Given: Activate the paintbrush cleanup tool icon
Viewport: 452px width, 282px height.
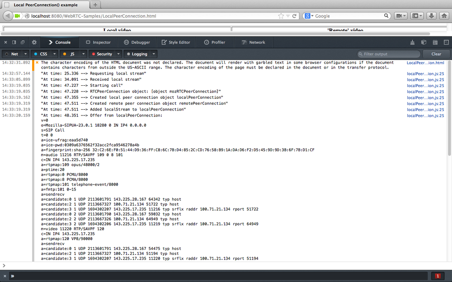Looking at the screenshot, I should point(412,42).
